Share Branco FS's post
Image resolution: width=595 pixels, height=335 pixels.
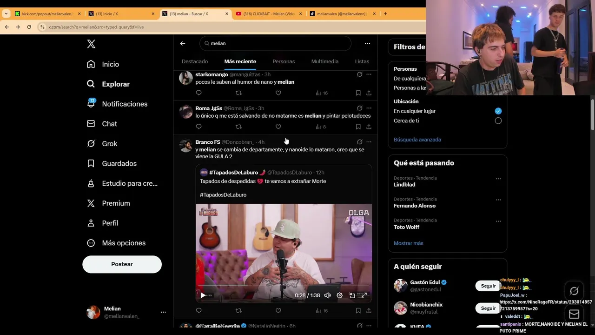369,311
